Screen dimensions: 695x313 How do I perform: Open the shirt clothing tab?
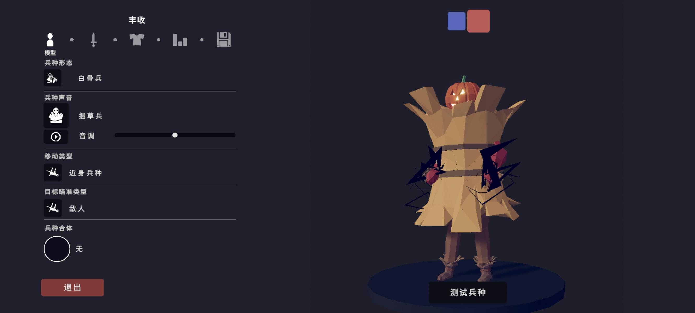point(137,40)
